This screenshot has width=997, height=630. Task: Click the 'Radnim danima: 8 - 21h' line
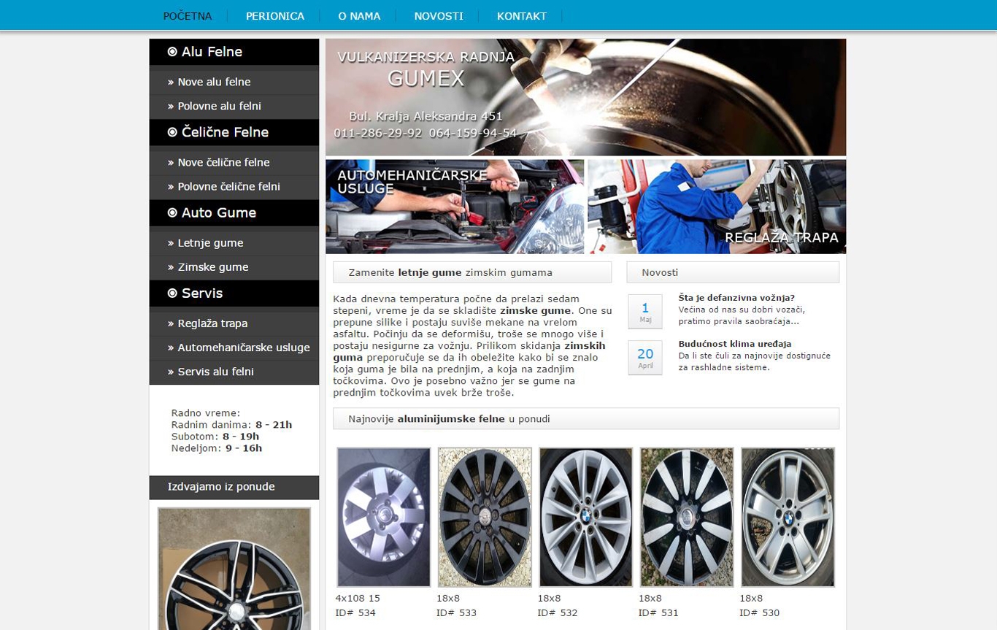[x=231, y=425]
